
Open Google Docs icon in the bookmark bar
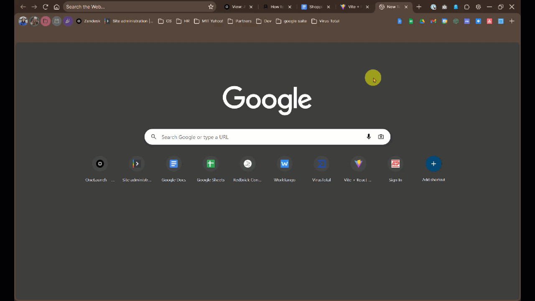pos(400,21)
